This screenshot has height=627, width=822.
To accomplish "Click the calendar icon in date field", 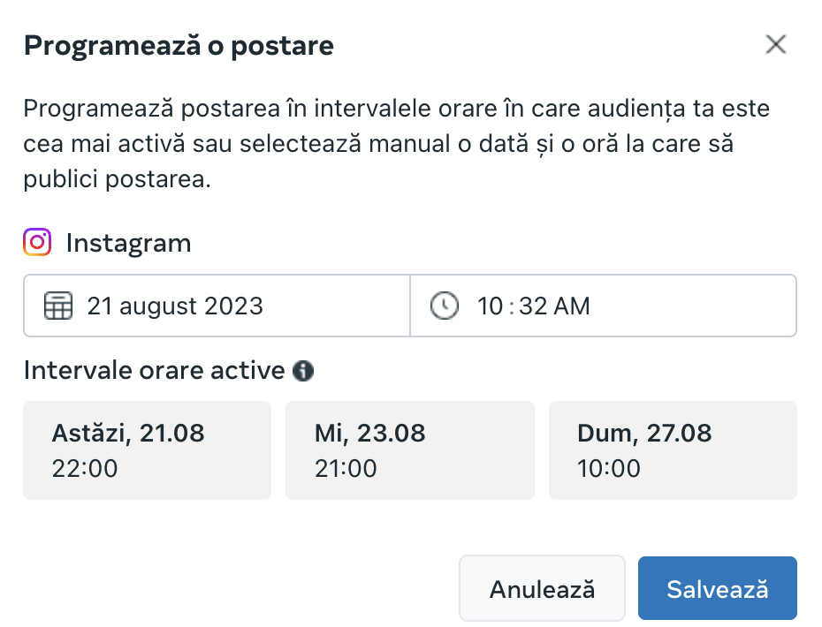I will click(58, 306).
